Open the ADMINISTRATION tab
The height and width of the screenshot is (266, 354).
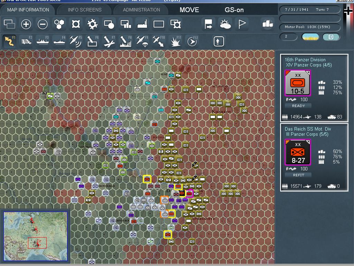[x=141, y=10]
